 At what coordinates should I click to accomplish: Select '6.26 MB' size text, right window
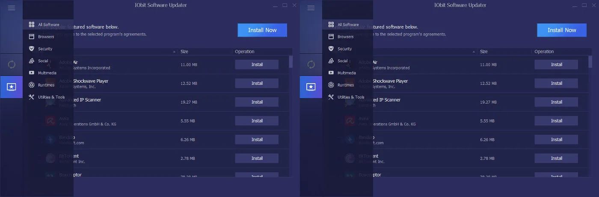tap(487, 140)
